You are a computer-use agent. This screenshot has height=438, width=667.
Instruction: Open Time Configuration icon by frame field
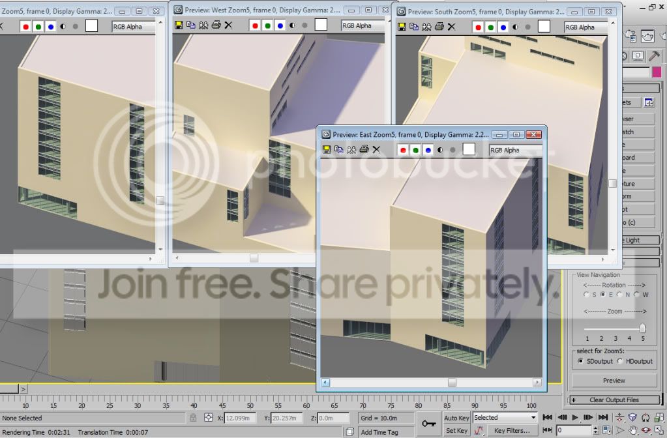607,430
